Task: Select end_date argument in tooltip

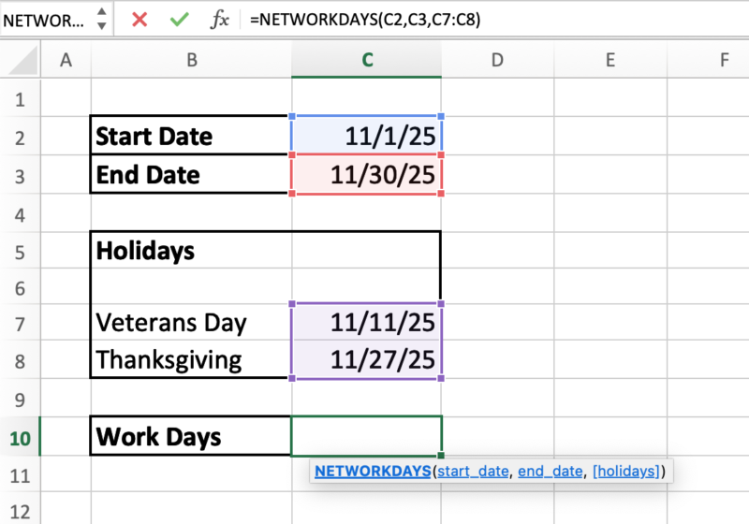Action: pos(552,471)
